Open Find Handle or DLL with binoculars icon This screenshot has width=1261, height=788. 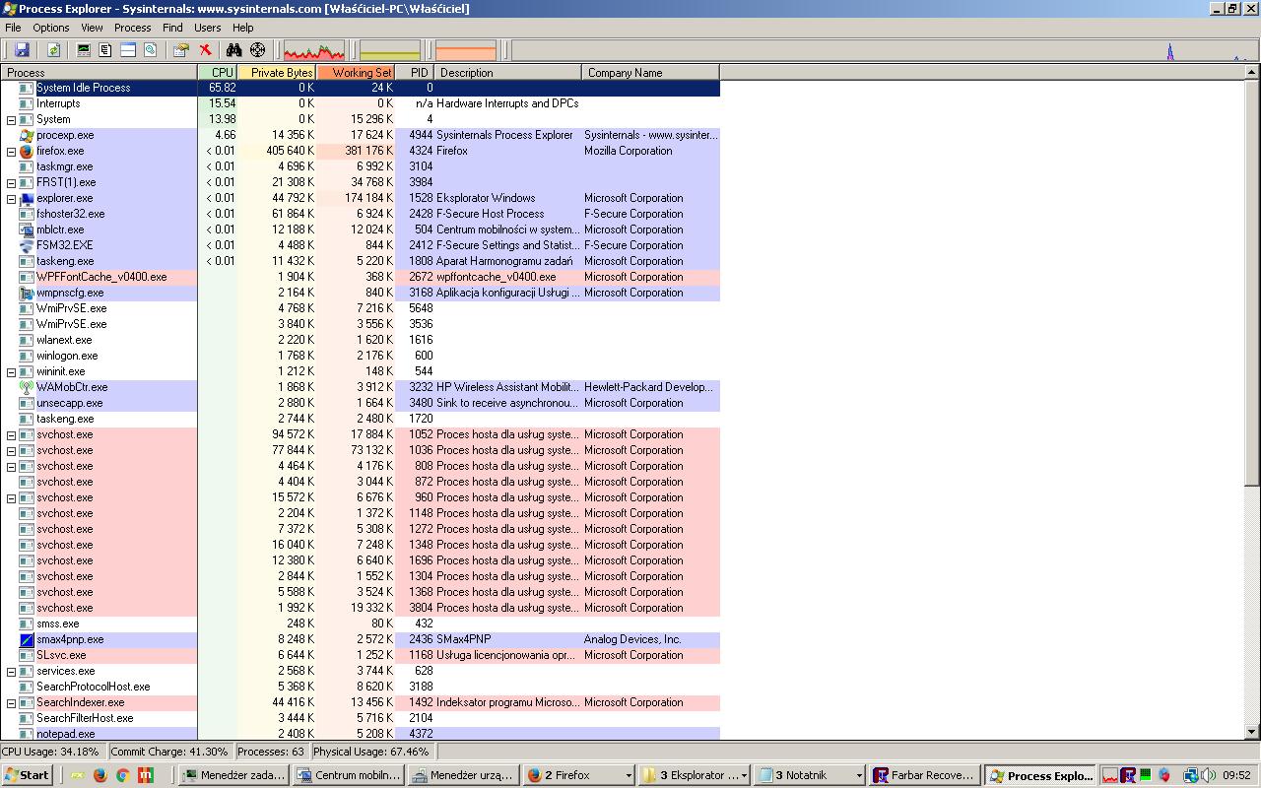coord(232,49)
